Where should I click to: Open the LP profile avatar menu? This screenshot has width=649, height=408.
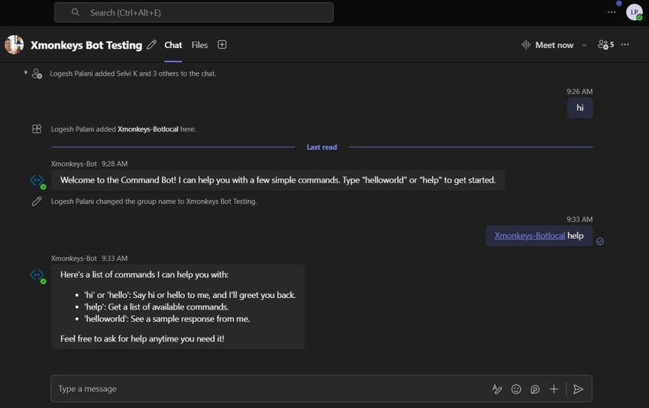tap(634, 12)
